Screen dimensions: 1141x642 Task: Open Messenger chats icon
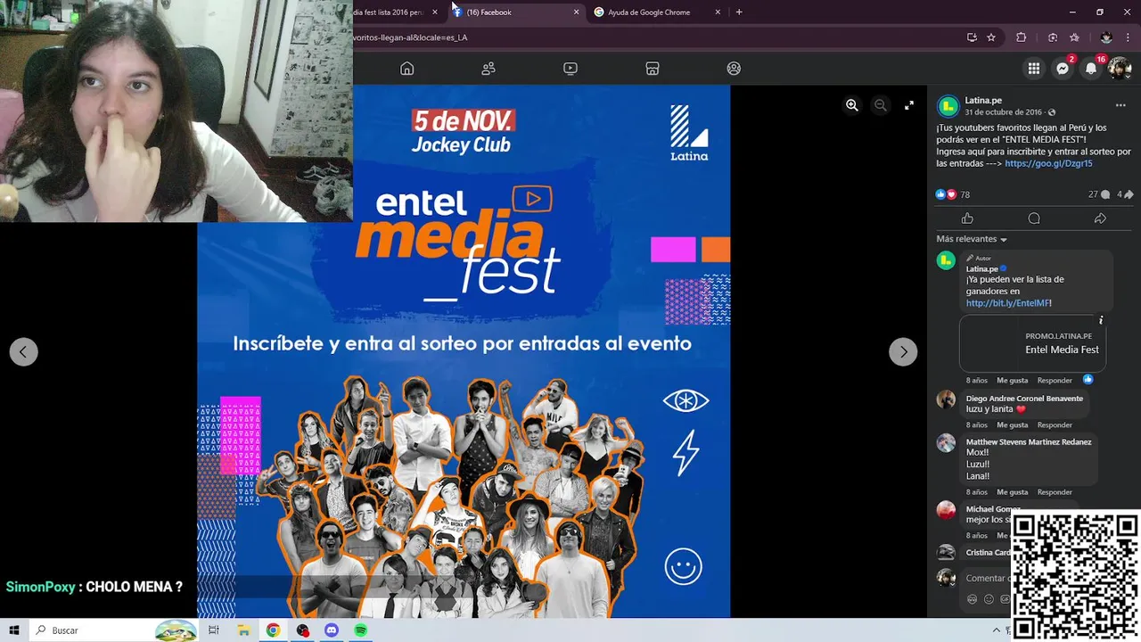(1063, 69)
